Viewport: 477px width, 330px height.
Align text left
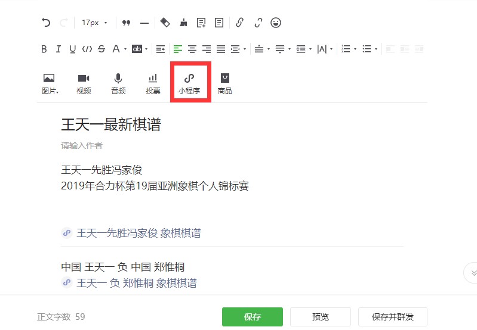[178, 49]
